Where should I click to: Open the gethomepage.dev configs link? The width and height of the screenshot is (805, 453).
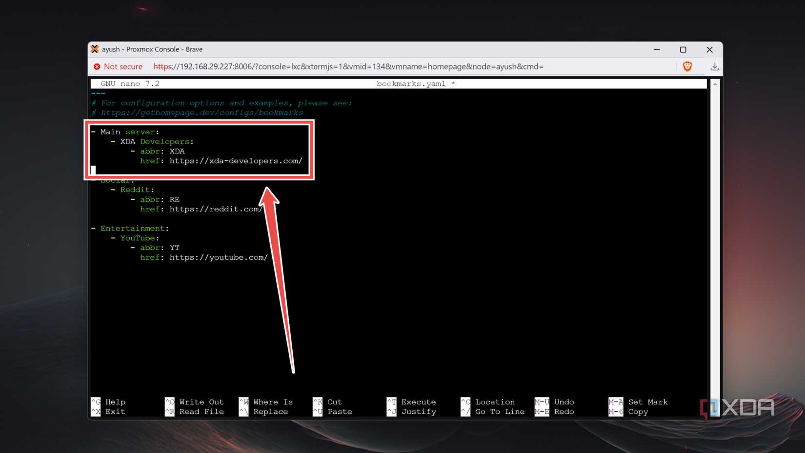[202, 112]
